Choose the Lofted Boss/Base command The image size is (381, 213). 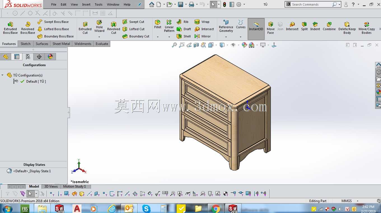pos(53,29)
